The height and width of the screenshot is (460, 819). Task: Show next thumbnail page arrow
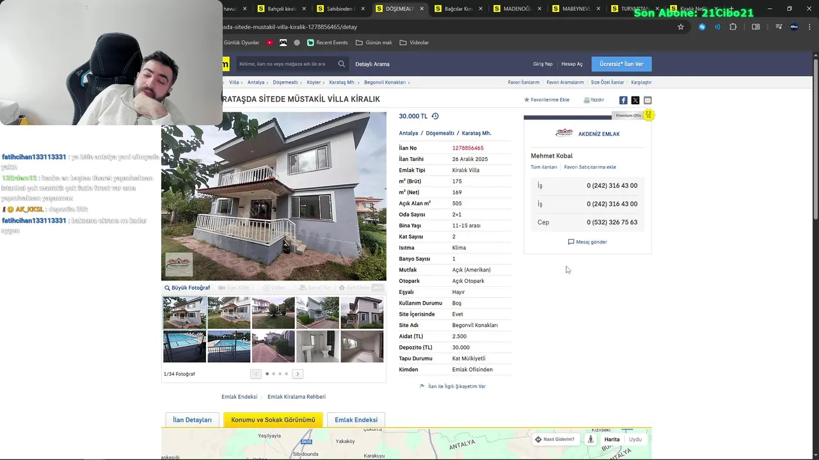[x=298, y=374]
